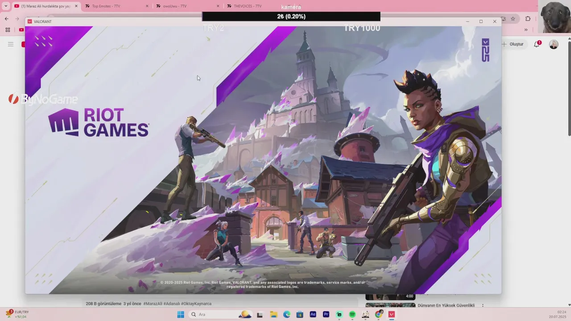Open YouTube hamburger guide menu
The width and height of the screenshot is (571, 321).
[x=11, y=44]
